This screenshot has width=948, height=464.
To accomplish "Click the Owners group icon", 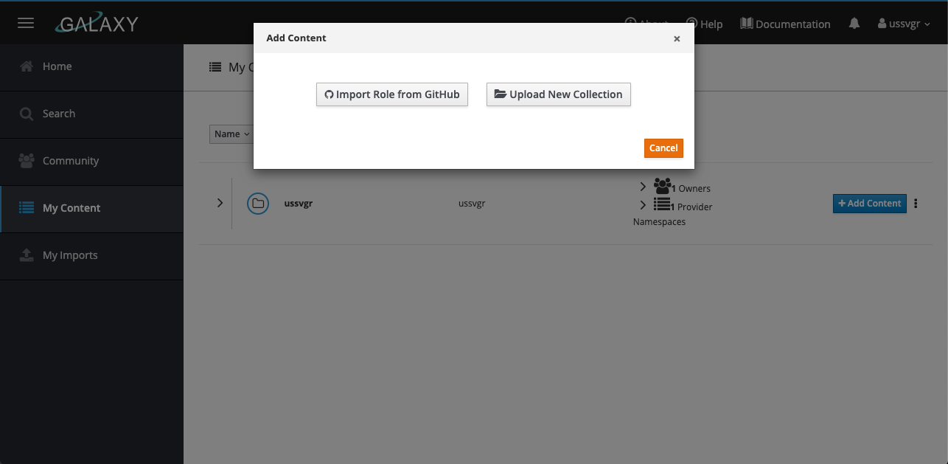I will point(663,186).
